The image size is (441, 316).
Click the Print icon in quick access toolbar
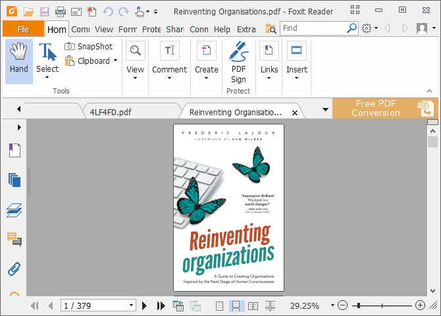coord(61,11)
